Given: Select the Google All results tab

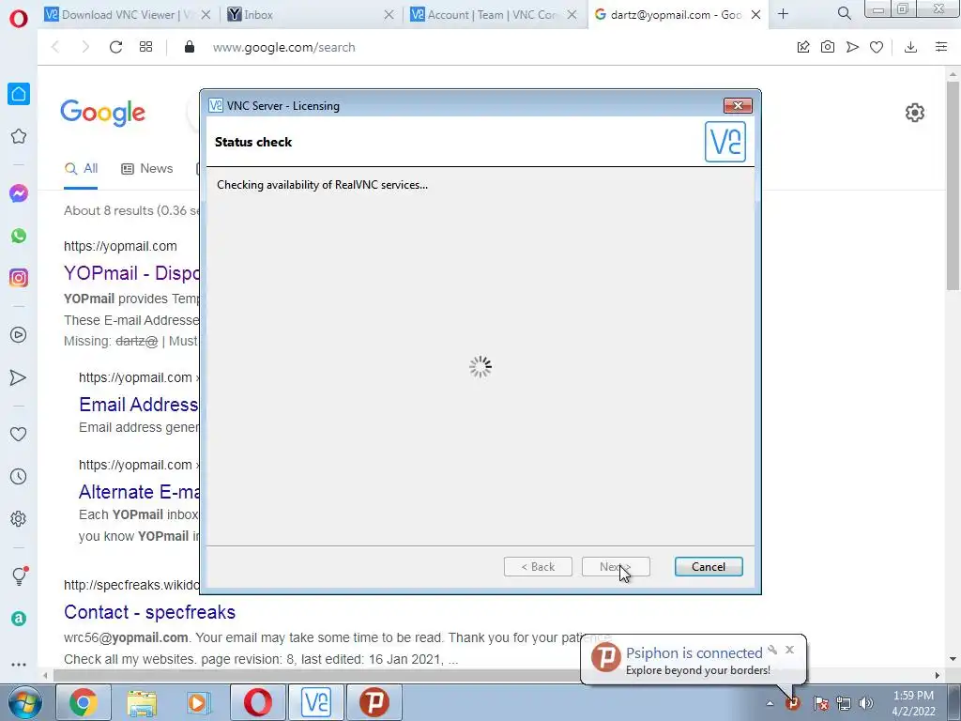Looking at the screenshot, I should pyautogui.click(x=81, y=169).
